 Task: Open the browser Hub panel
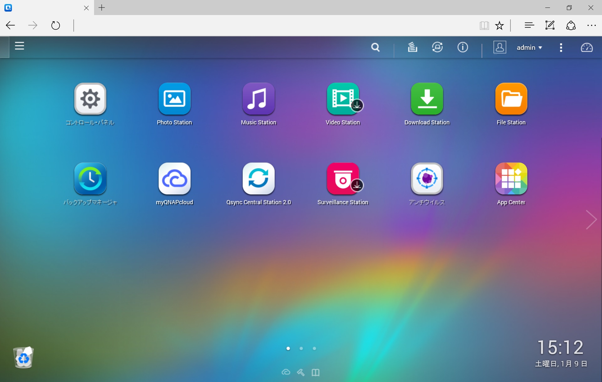[529, 25]
